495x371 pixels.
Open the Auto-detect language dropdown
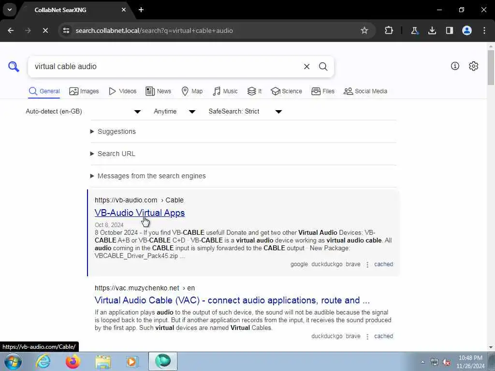(x=84, y=112)
